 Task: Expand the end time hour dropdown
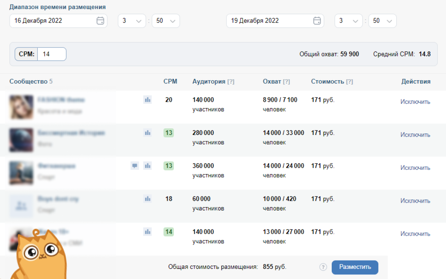tap(348, 21)
